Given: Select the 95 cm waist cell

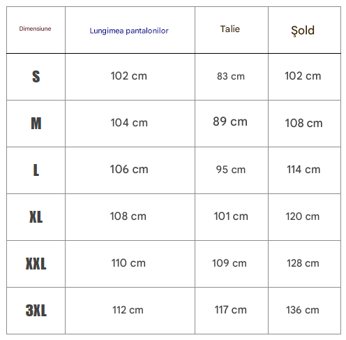Looking at the screenshot, I should (x=231, y=170).
